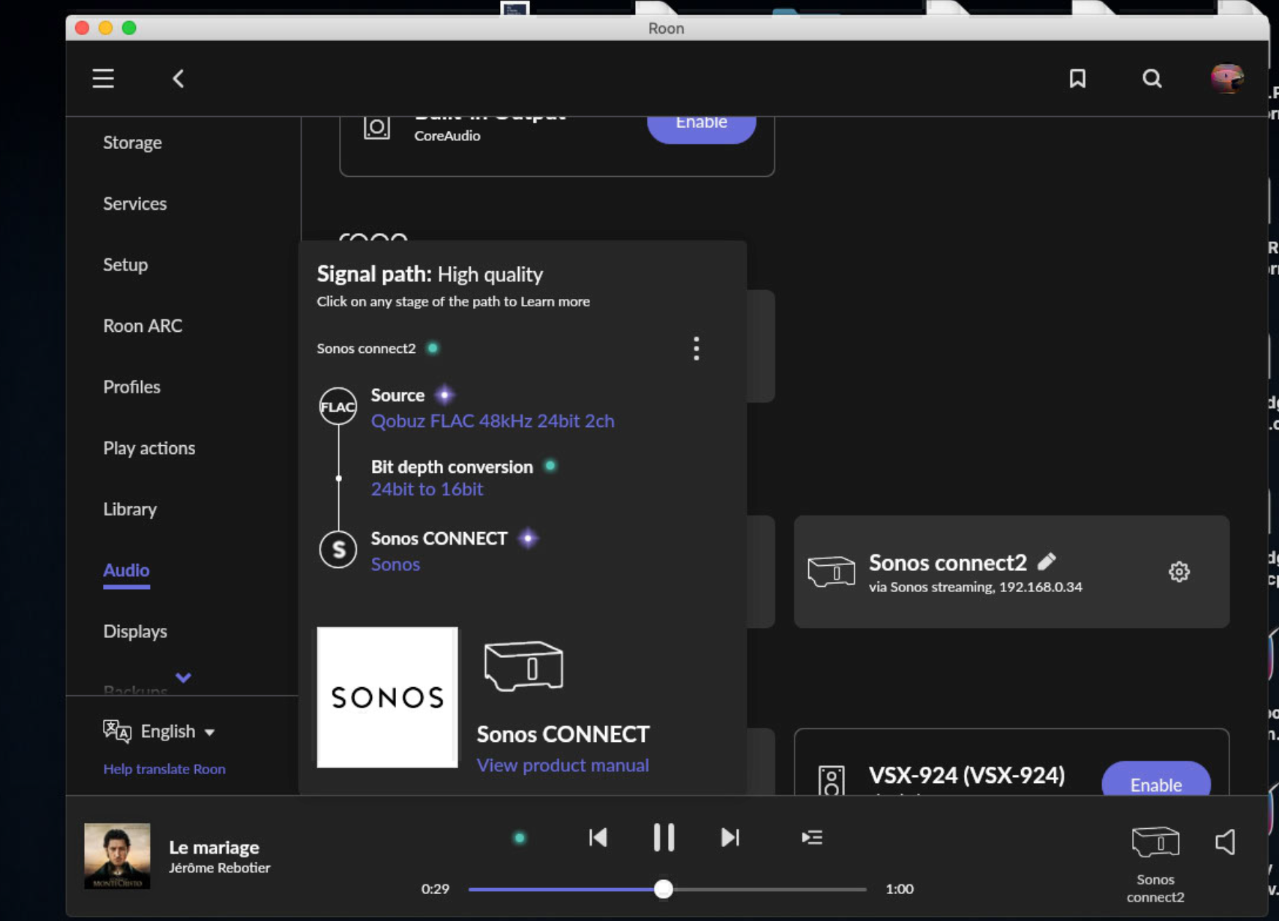1279x921 pixels.
Task: Open the play queue
Action: [811, 838]
